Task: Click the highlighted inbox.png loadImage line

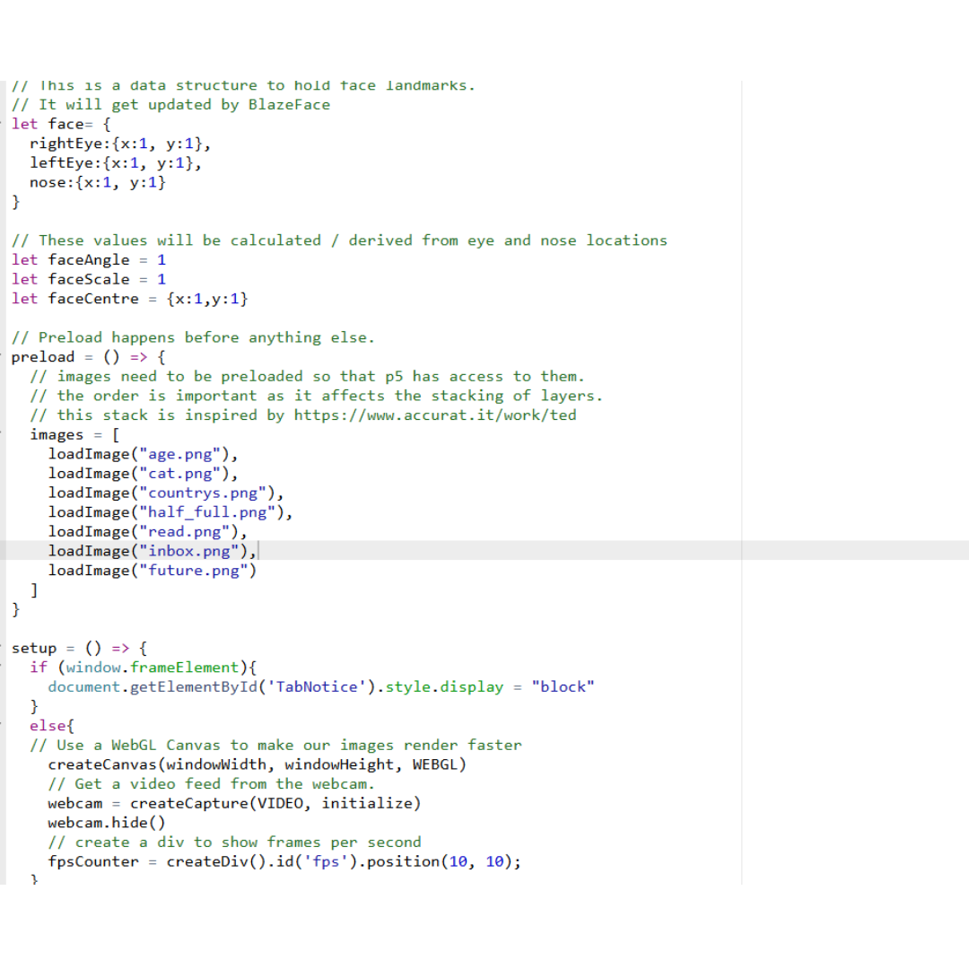Action: pos(153,550)
